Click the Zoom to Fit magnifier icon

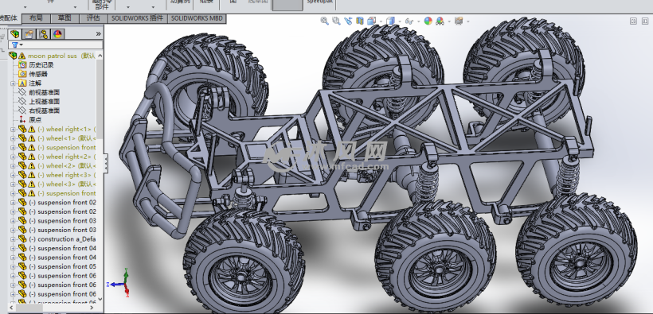coord(324,21)
